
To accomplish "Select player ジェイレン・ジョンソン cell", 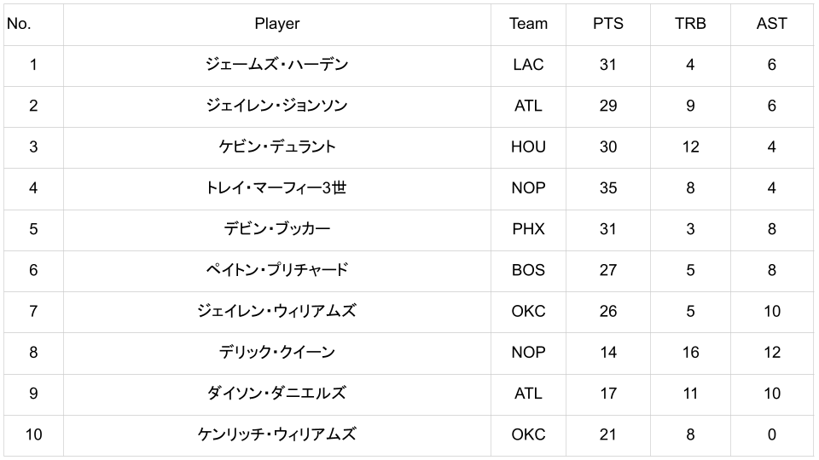I will 276,106.
